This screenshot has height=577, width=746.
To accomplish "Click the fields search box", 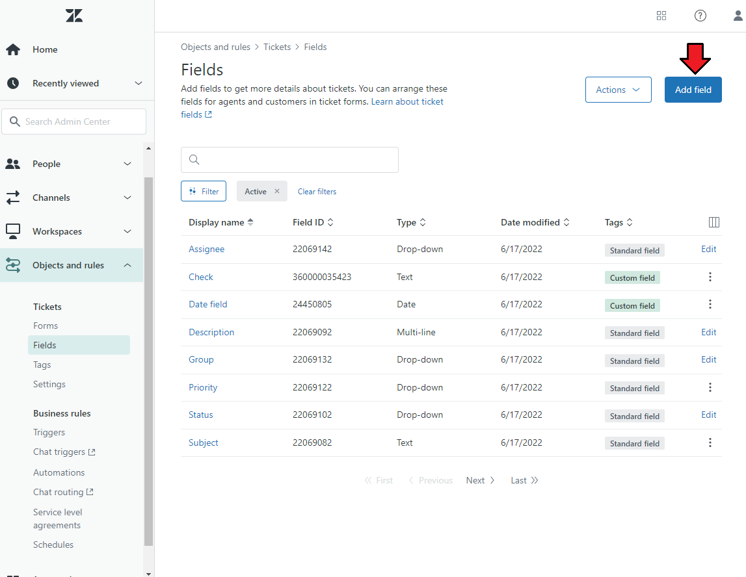I will [289, 160].
